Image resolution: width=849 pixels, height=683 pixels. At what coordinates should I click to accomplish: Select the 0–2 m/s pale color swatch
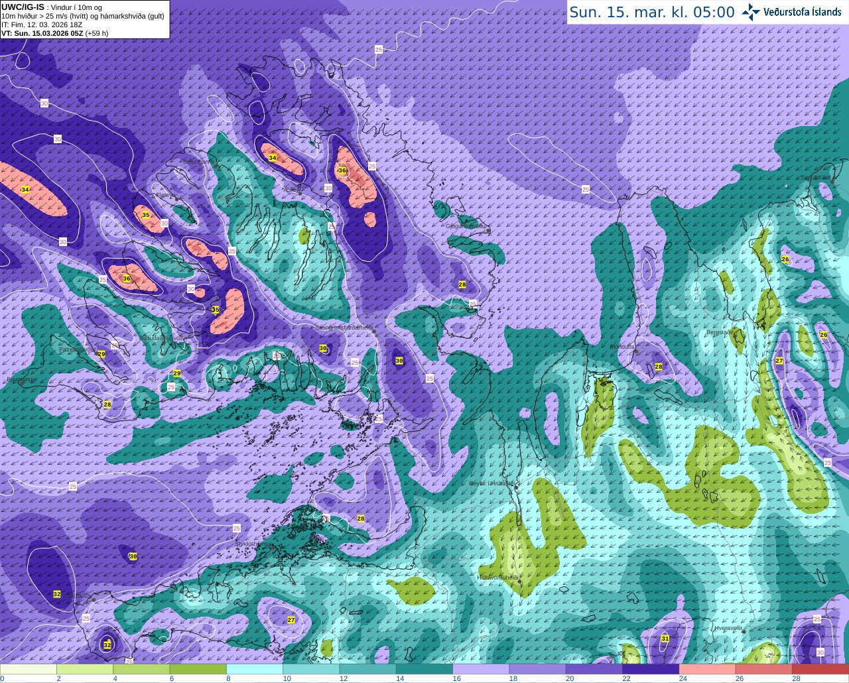[x=29, y=669]
